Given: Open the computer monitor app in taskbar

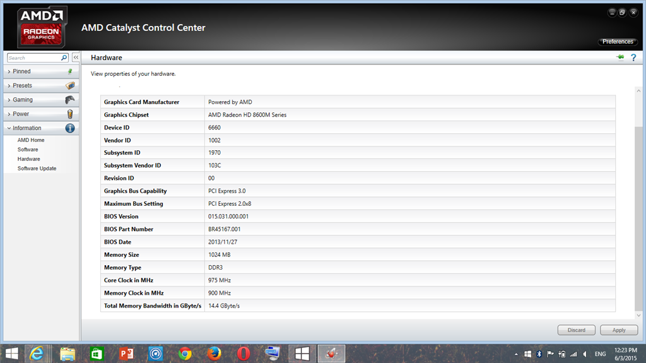Looking at the screenshot, I should pyautogui.click(x=273, y=354).
